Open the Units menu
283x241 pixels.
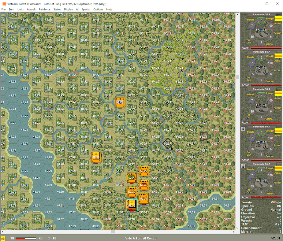click(20, 9)
